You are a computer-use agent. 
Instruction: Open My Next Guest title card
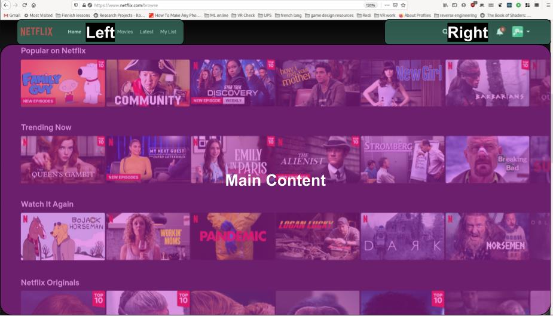pyautogui.click(x=148, y=159)
